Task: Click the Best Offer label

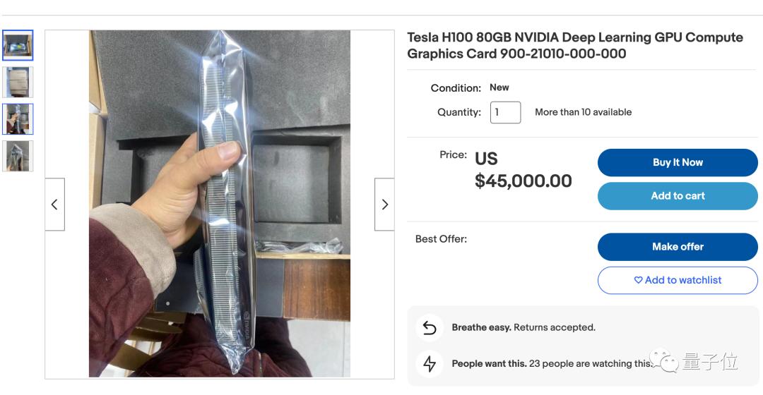Action: click(x=441, y=239)
